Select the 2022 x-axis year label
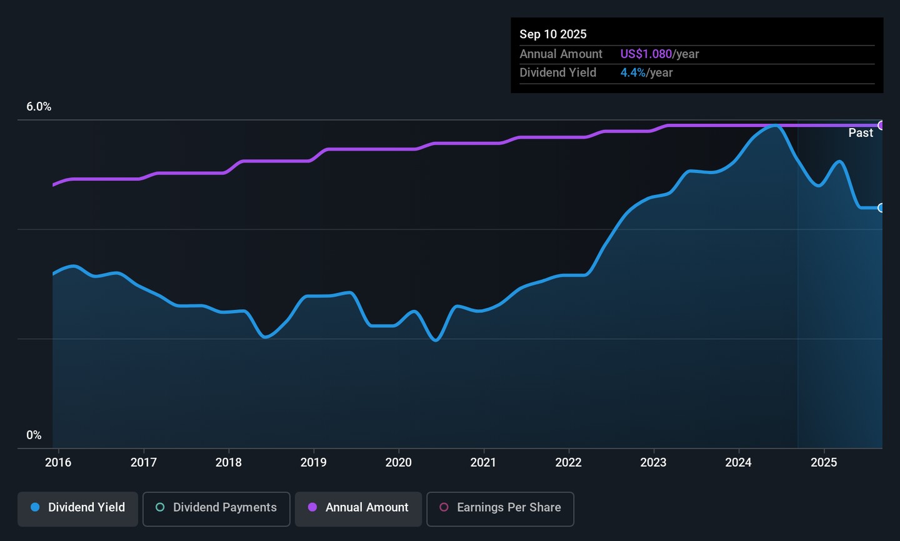Viewport: 900px width, 541px height. click(569, 463)
